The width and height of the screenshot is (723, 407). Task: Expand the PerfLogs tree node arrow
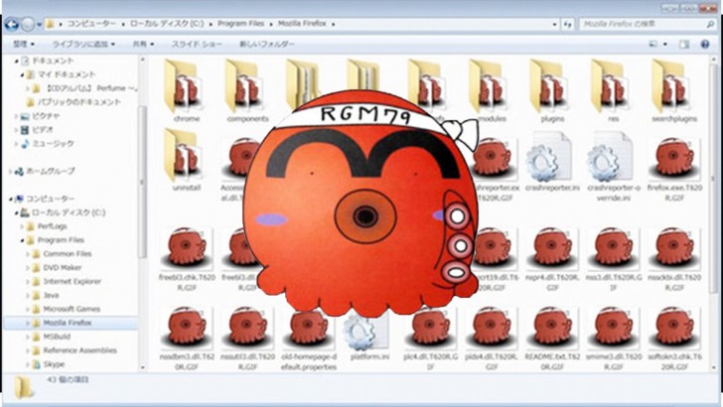coord(22,226)
